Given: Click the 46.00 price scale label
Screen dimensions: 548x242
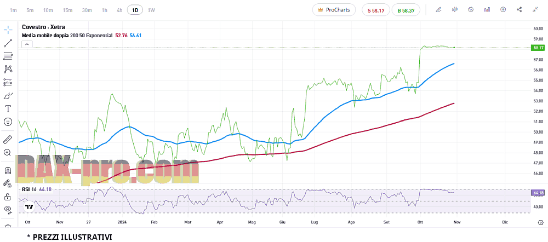Looking at the screenshot, I should click(538, 173).
